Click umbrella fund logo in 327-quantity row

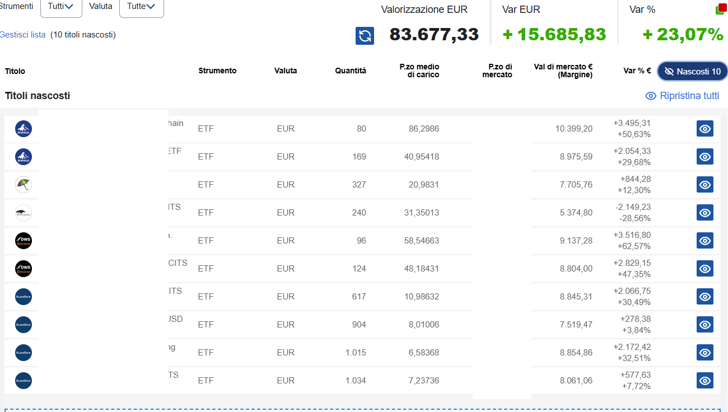(x=24, y=185)
